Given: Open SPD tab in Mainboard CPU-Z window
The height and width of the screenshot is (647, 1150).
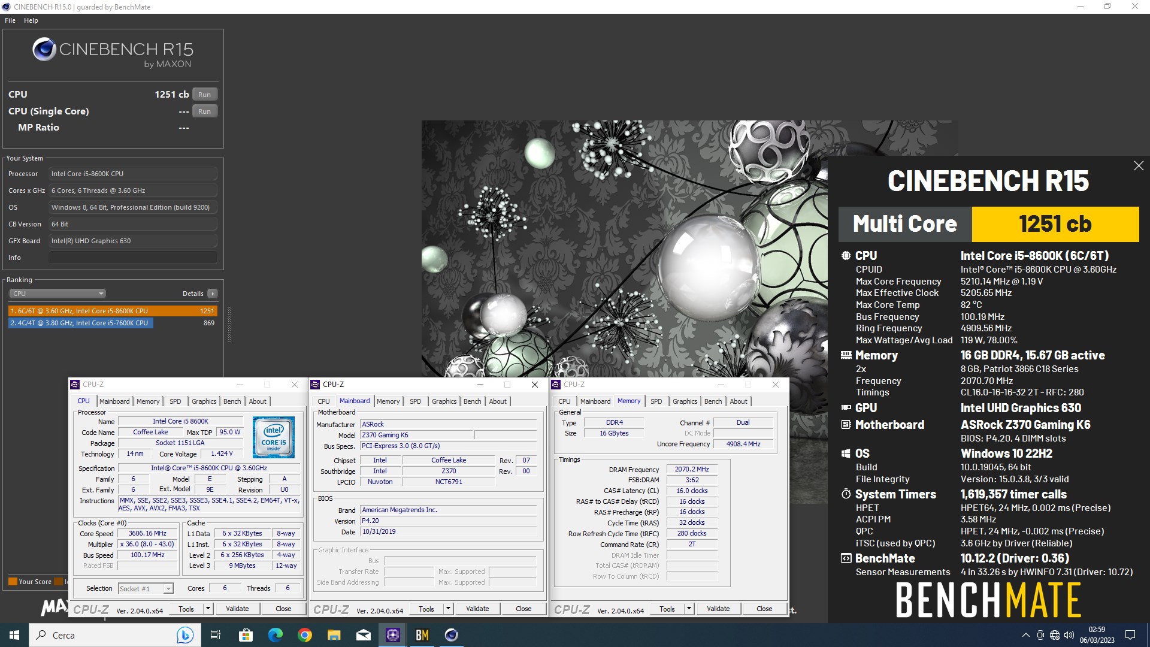Looking at the screenshot, I should tap(415, 401).
